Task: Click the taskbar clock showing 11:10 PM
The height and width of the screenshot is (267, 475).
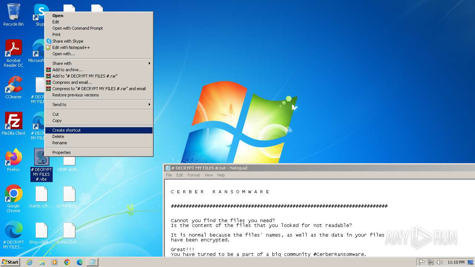Action: [456, 262]
